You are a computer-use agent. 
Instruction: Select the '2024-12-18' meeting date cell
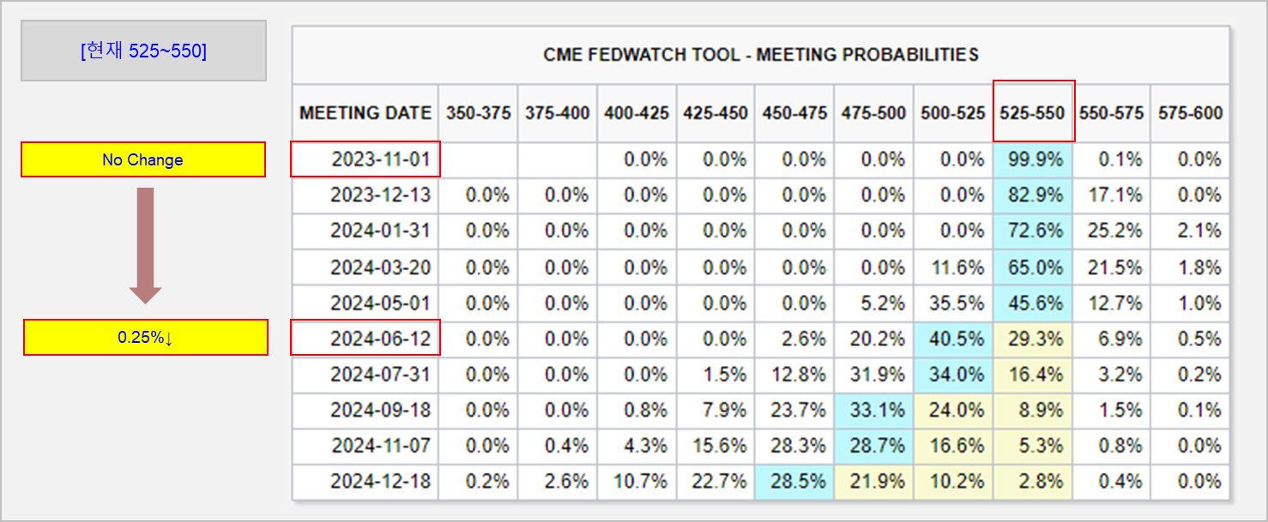pos(365,482)
